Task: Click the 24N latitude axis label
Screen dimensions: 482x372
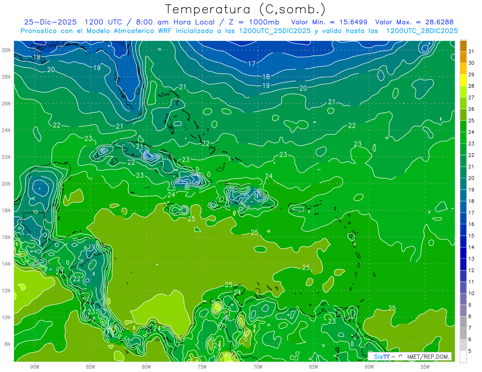Action: (x=7, y=130)
